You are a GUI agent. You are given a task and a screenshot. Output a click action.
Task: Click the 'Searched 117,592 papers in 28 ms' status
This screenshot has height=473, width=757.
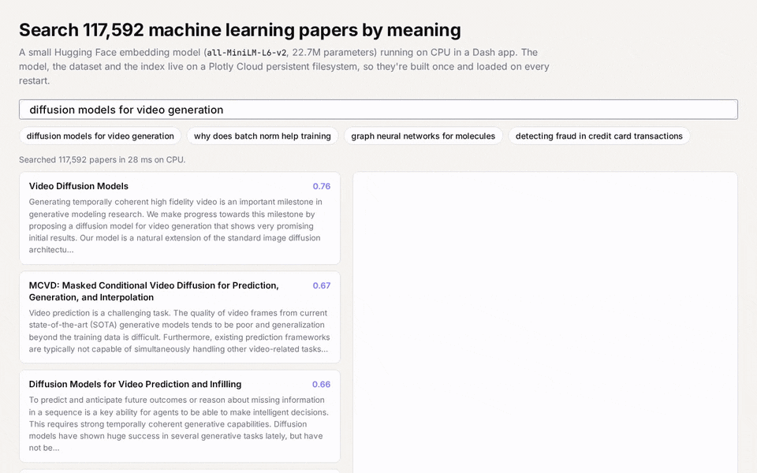coord(103,160)
